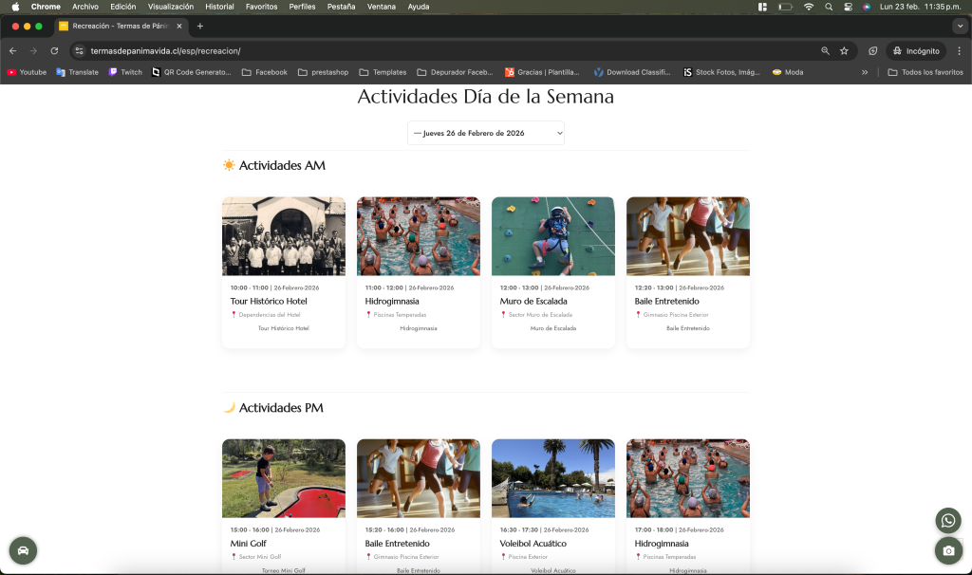This screenshot has height=575, width=972.
Task: Click the green WhatsApp chat icon
Action: click(x=947, y=520)
